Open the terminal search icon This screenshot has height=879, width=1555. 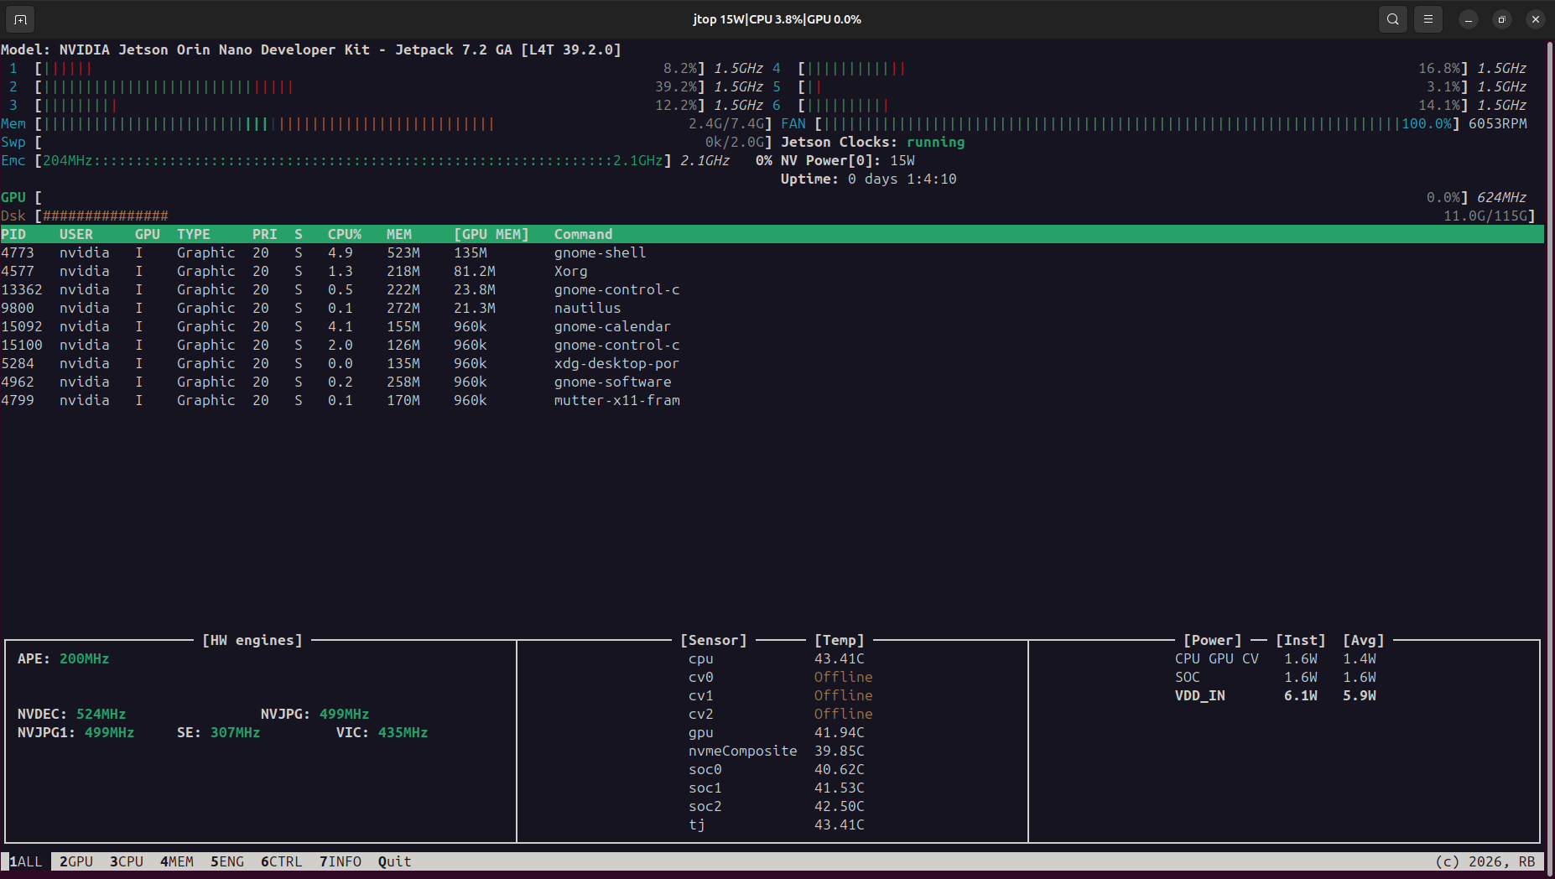point(1393,19)
